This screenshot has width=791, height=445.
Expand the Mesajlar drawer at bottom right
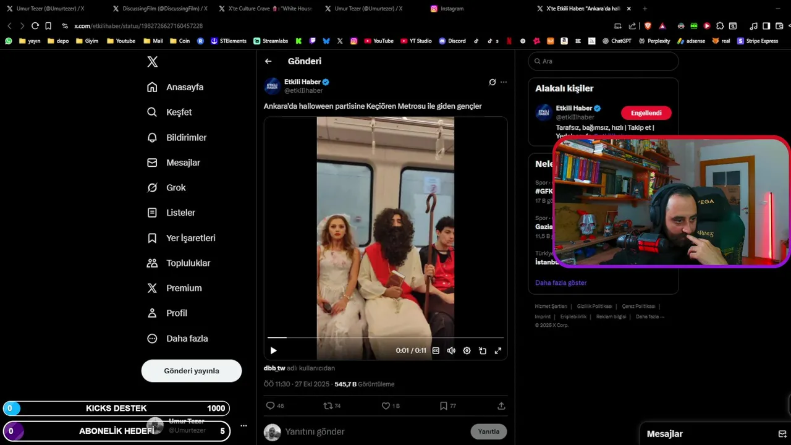pyautogui.click(x=715, y=434)
